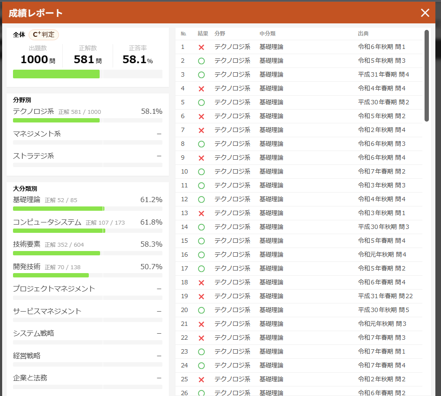441x396 pixels.
Task: Click the incorrect mark for question 21
Action: [201, 324]
